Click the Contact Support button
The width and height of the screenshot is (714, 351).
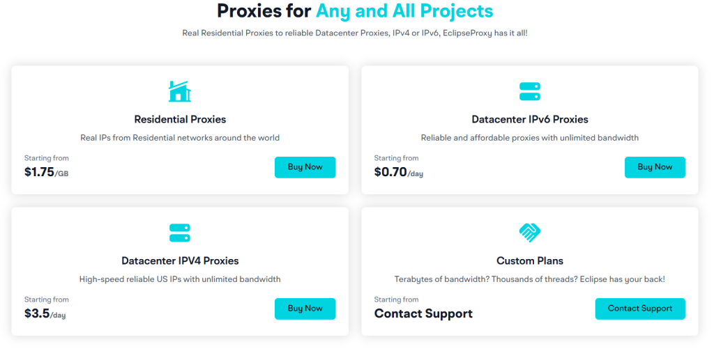pyautogui.click(x=639, y=309)
